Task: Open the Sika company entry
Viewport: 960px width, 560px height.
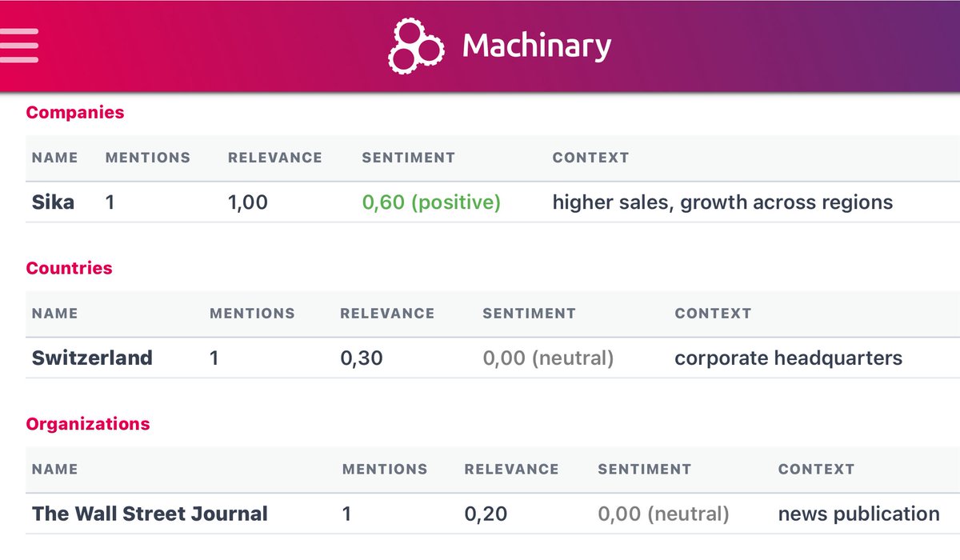Action: (x=53, y=202)
